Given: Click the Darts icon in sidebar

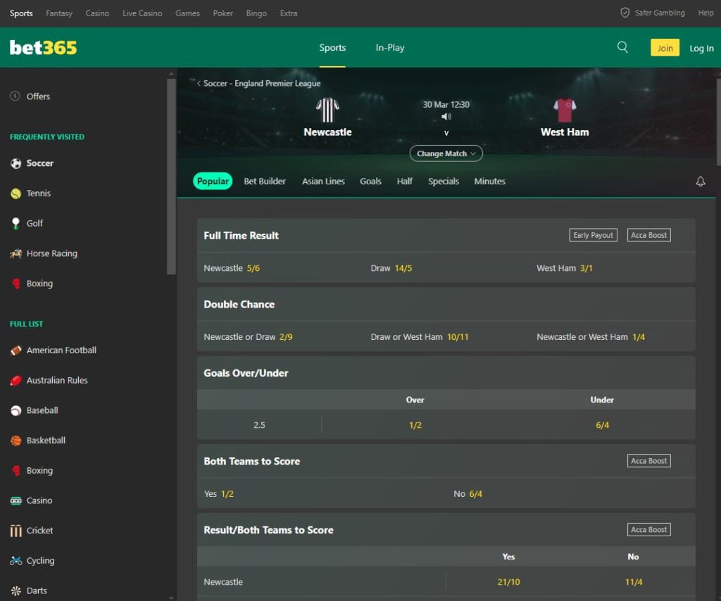Looking at the screenshot, I should click(16, 590).
